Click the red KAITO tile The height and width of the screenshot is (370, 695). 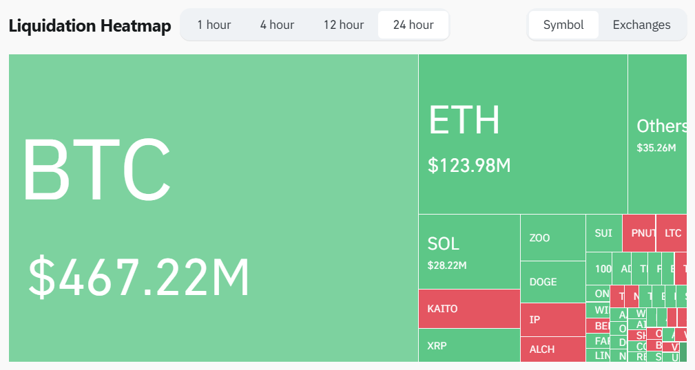(469, 308)
